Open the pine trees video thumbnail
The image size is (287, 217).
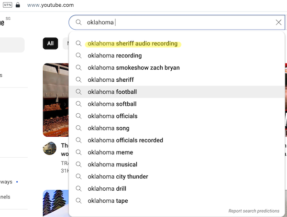(55, 203)
